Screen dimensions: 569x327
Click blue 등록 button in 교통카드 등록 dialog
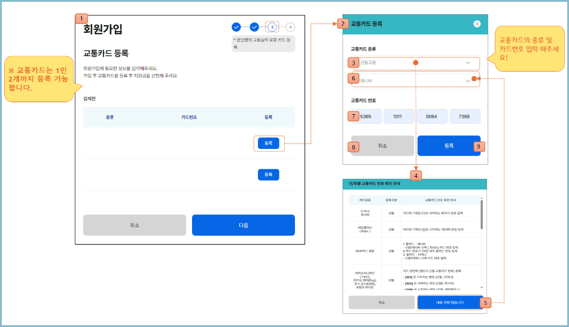(449, 146)
